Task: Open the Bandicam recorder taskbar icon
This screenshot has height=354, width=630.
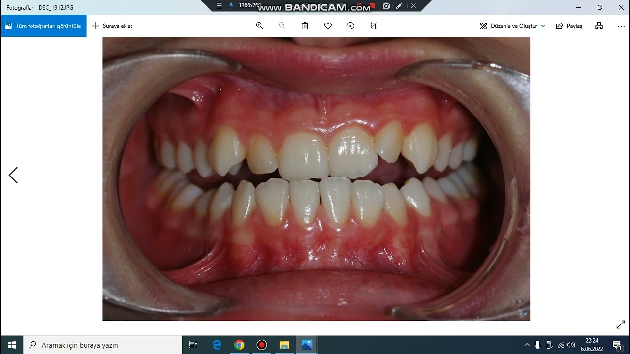Action: (x=262, y=345)
